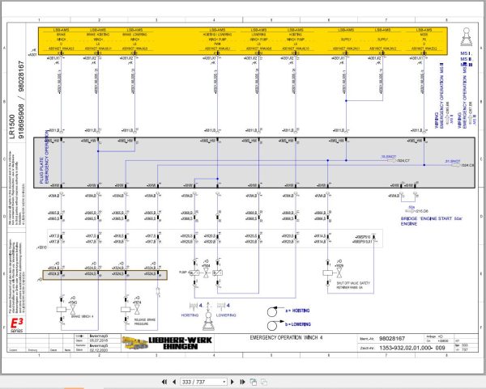Click the yellow LSB-AMS header block

click(x=243, y=41)
